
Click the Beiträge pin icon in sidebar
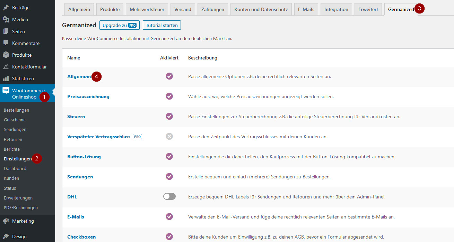tap(6, 8)
